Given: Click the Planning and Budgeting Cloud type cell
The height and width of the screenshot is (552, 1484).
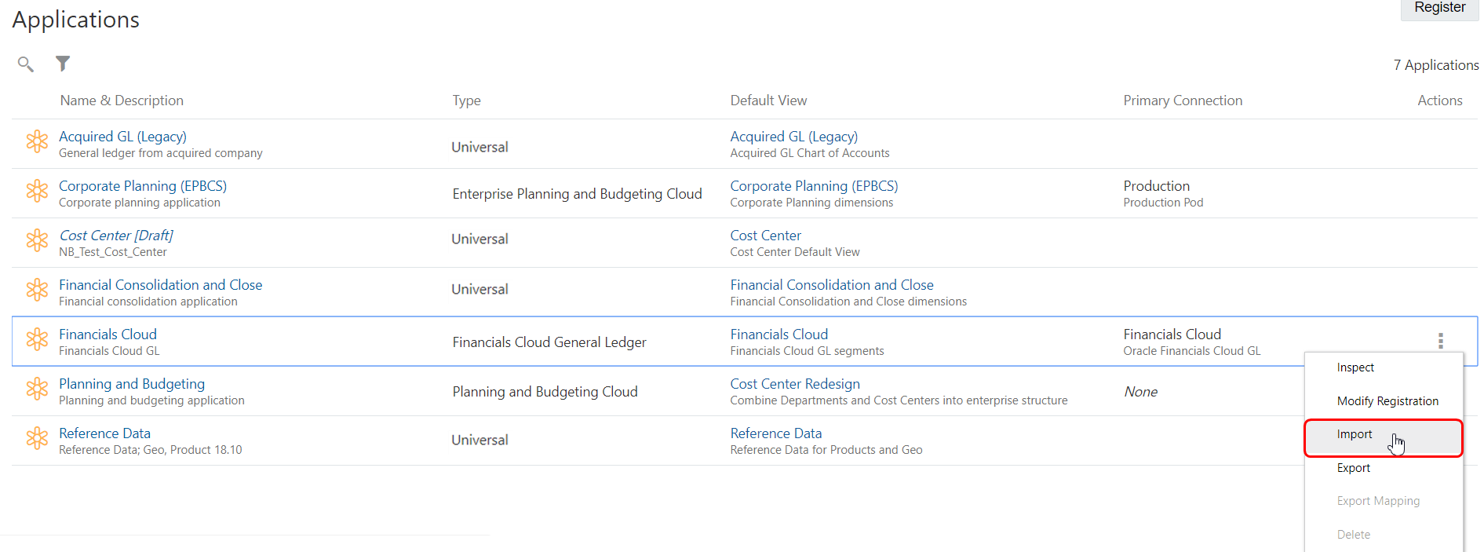Looking at the screenshot, I should pyautogui.click(x=545, y=392).
